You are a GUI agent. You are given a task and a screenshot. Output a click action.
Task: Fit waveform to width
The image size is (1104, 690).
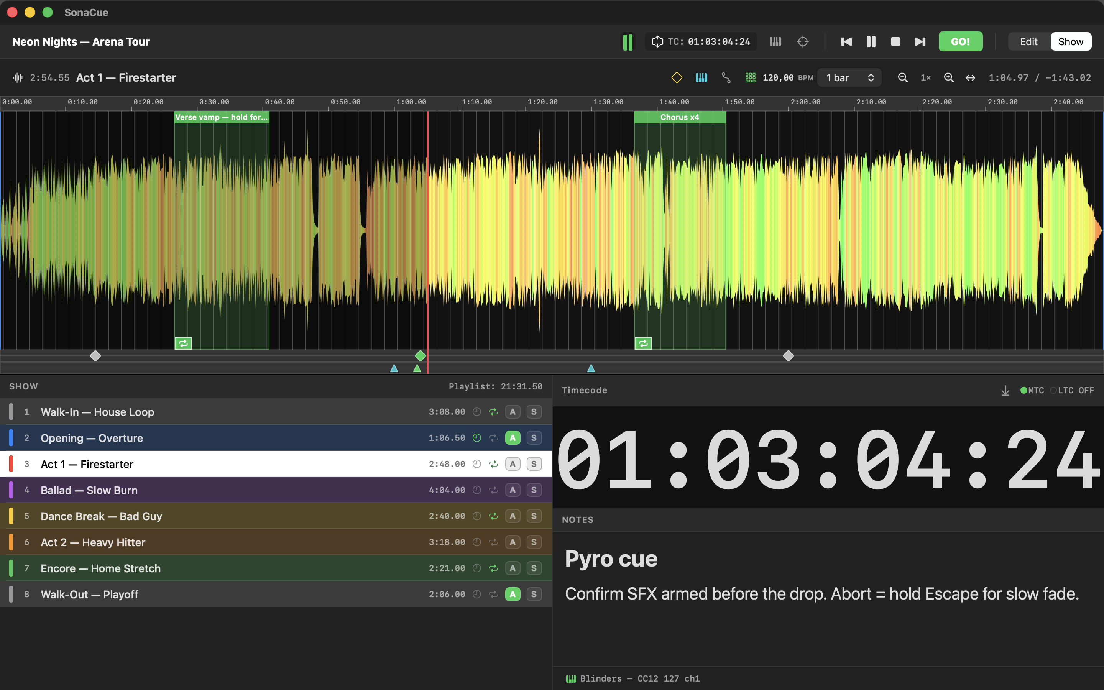click(x=970, y=77)
